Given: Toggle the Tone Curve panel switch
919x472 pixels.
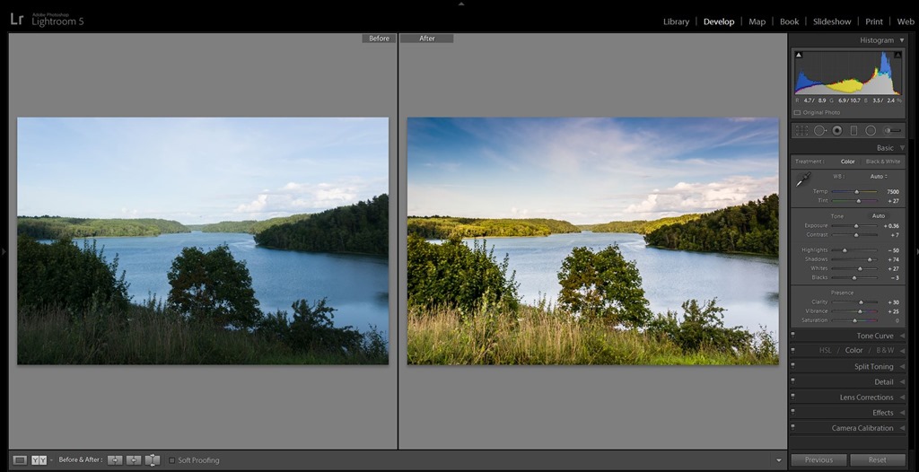Looking at the screenshot, I should coord(793,336).
